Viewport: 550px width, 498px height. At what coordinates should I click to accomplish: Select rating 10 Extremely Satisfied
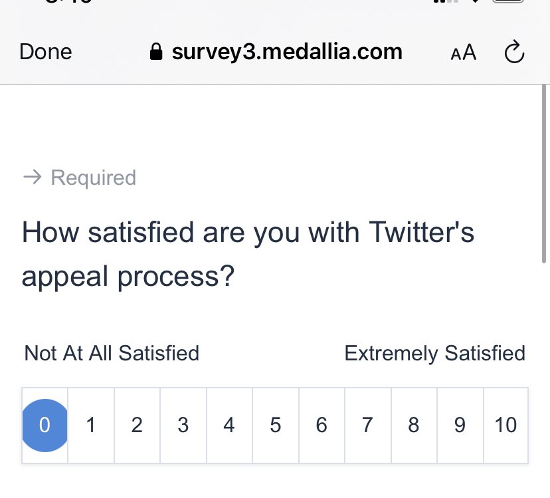click(505, 426)
